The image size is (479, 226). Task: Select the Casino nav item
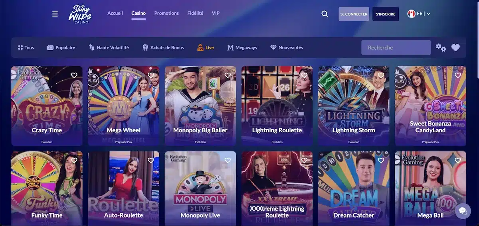139,13
